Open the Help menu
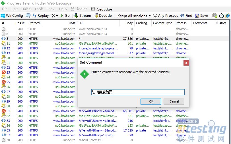 pos(63,9)
